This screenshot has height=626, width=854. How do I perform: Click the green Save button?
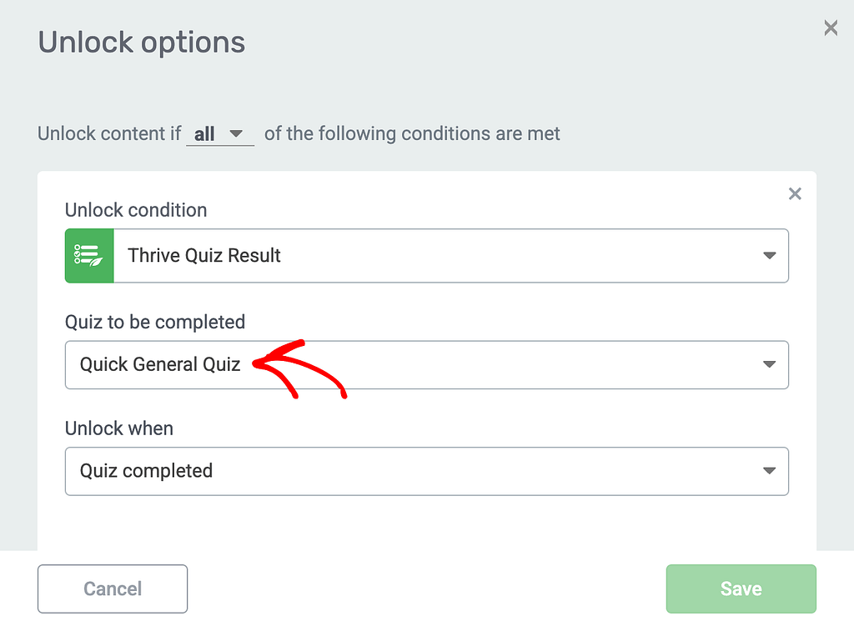pos(741,588)
